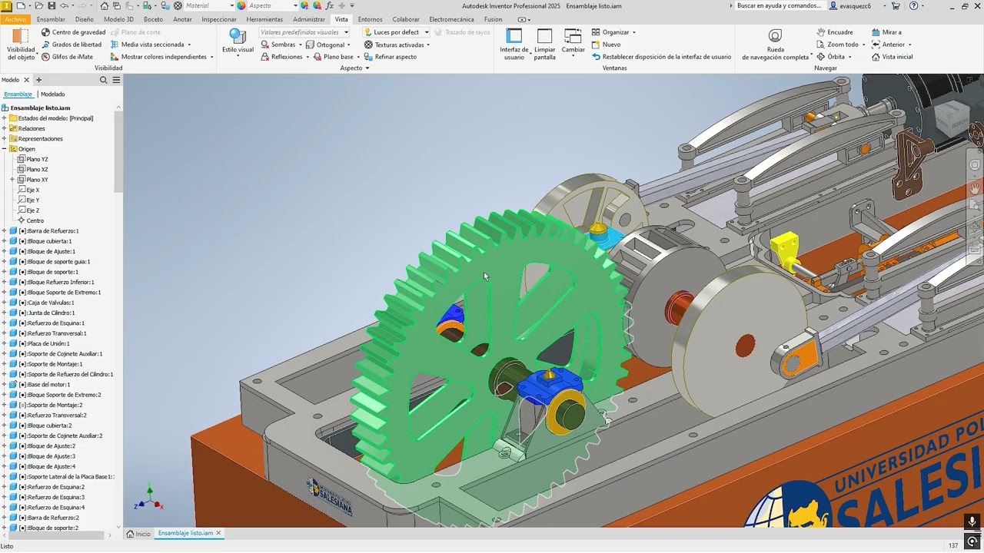Switch to the Ensamblar ribbon tab
The image size is (984, 553).
pyautogui.click(x=51, y=19)
